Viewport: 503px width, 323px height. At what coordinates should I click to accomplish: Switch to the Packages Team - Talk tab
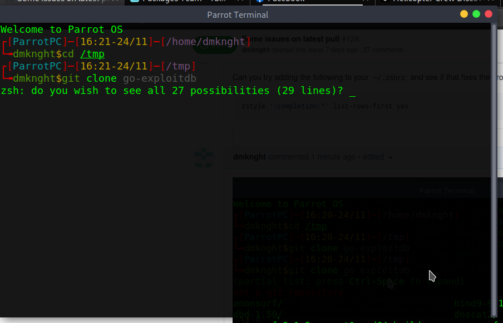point(187,2)
